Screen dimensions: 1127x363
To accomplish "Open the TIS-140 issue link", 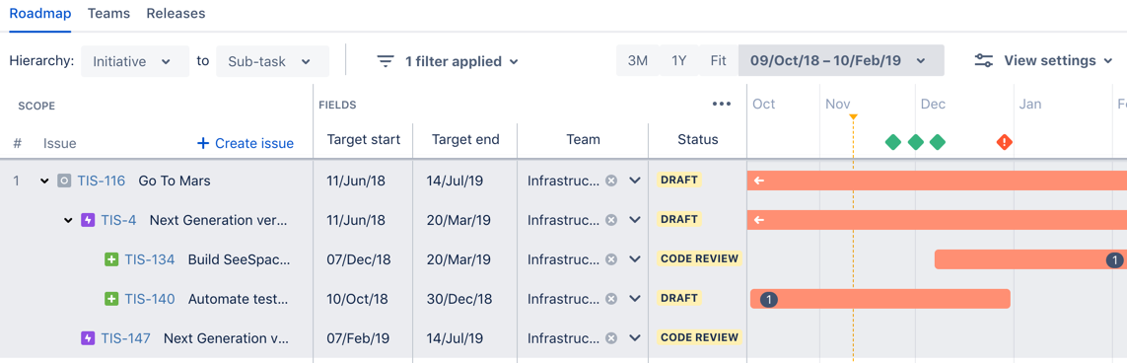I will pos(150,299).
